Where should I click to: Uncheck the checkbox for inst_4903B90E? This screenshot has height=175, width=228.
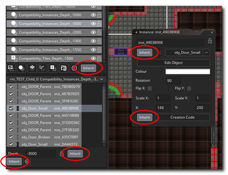[11, 108]
